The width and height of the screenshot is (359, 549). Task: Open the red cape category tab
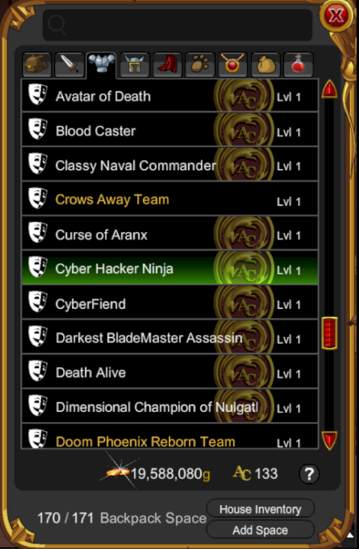tap(167, 65)
